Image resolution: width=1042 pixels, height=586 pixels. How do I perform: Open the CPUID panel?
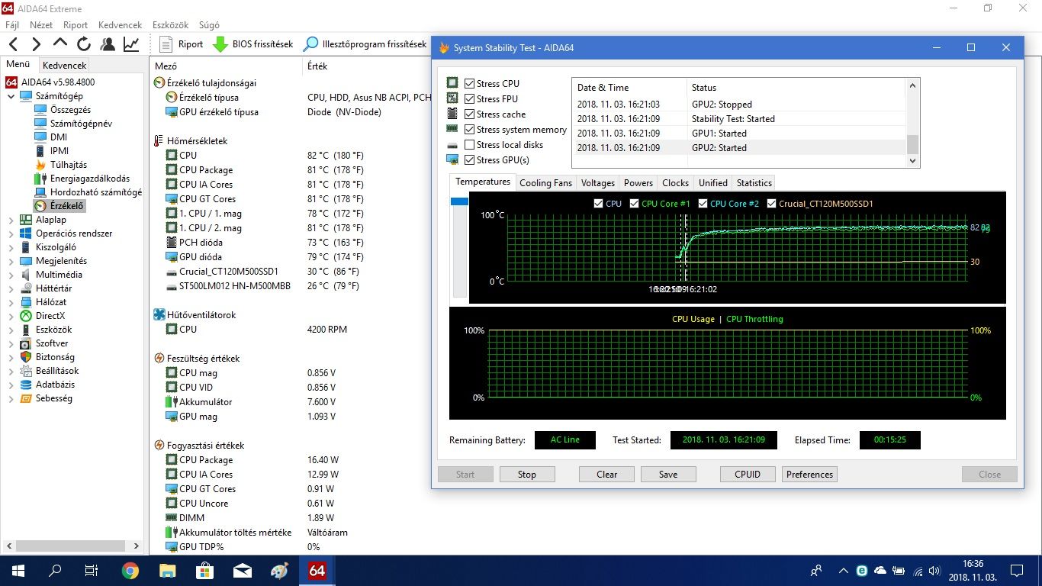tap(748, 475)
